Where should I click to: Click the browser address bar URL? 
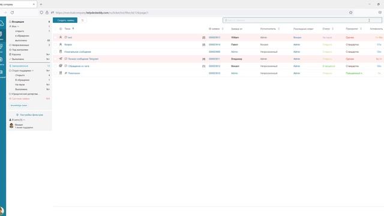[101, 13]
